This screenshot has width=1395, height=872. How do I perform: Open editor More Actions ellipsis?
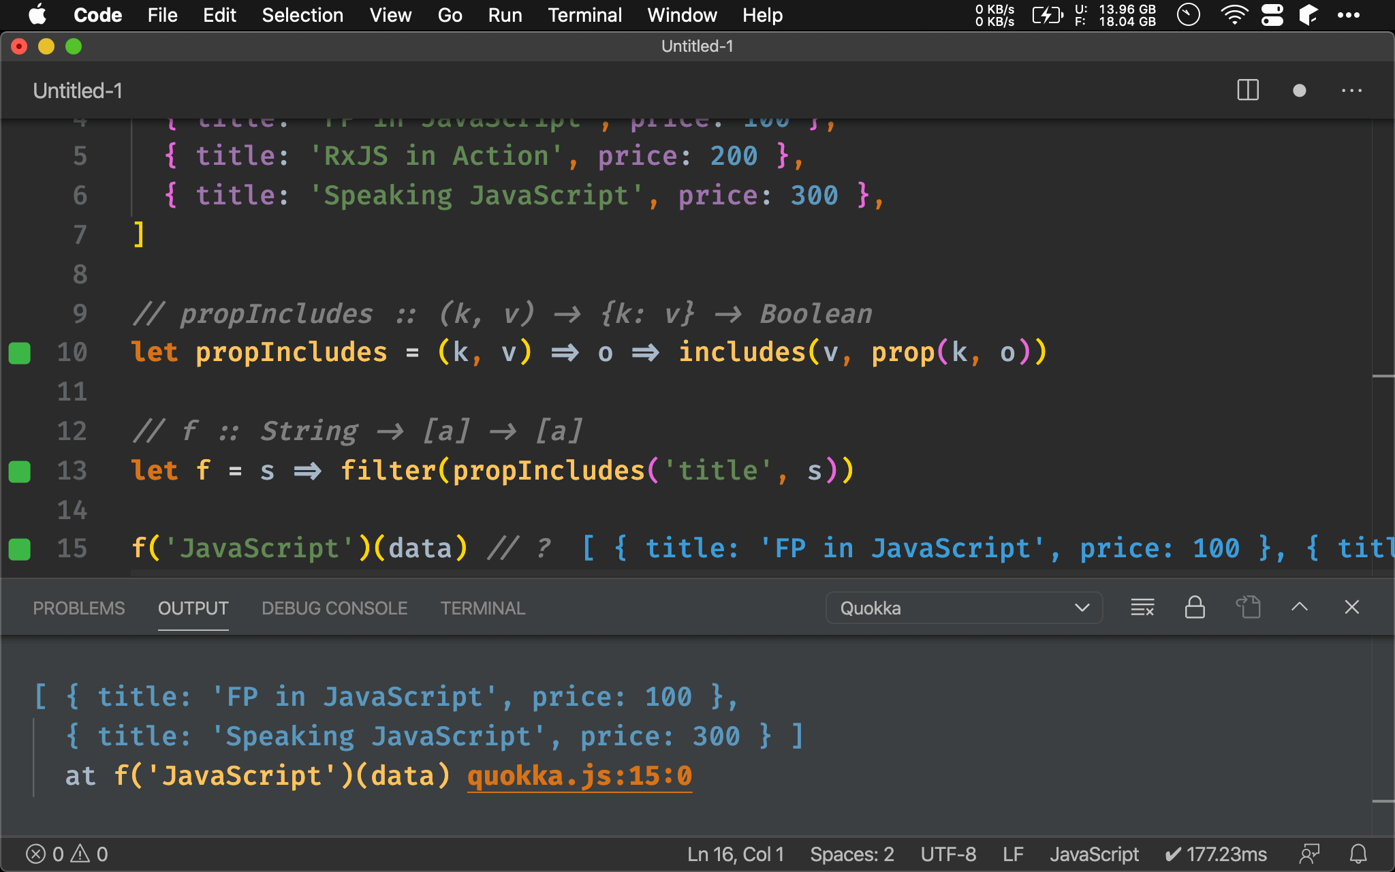tap(1351, 91)
